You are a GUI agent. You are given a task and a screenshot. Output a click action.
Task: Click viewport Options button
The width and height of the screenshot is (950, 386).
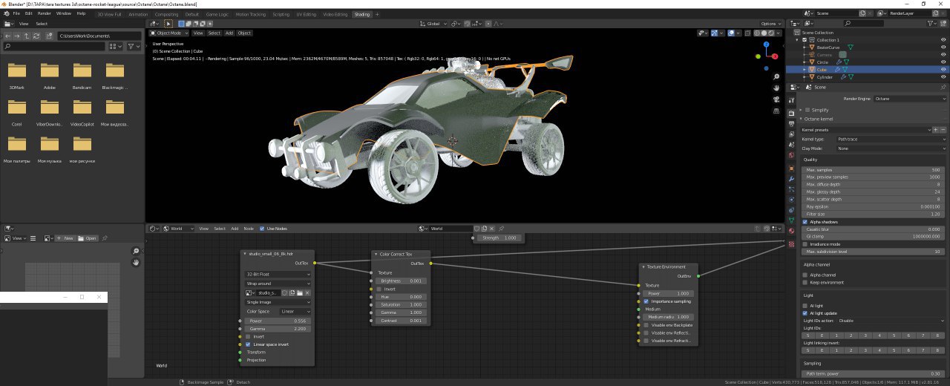pos(770,24)
